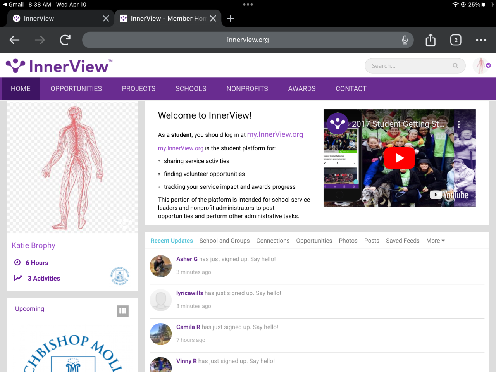Viewport: 496px width, 372px height.
Task: Reload the innerview.org page
Action: (65, 40)
